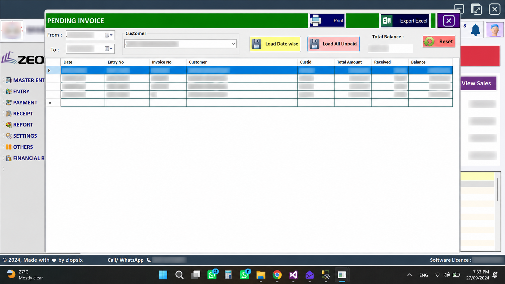505x284 pixels.
Task: Click the OTHERS grid icon
Action: 9,147
